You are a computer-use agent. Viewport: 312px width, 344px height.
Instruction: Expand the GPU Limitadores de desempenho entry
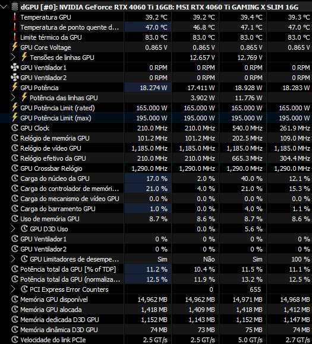[x=13, y=259]
